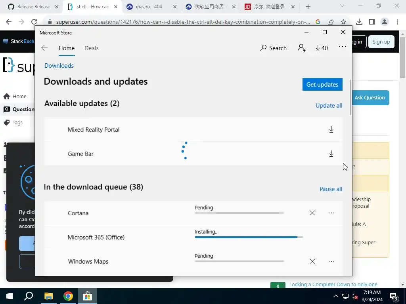Click Windows Maps pending progress bar
The image size is (406, 304).
(239, 261)
